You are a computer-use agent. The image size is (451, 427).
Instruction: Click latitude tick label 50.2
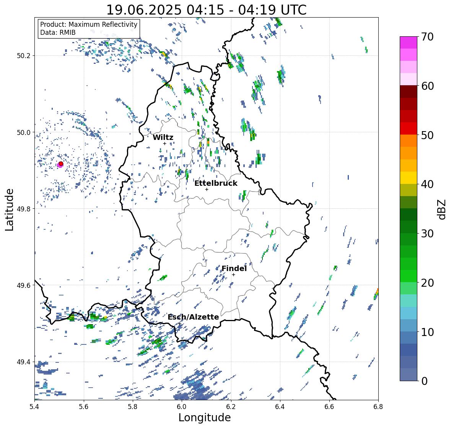click(24, 56)
